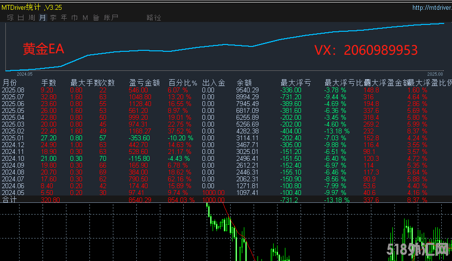Click the 2025.08 chart end date label
This screenshot has height=261, width=452.
(x=435, y=74)
